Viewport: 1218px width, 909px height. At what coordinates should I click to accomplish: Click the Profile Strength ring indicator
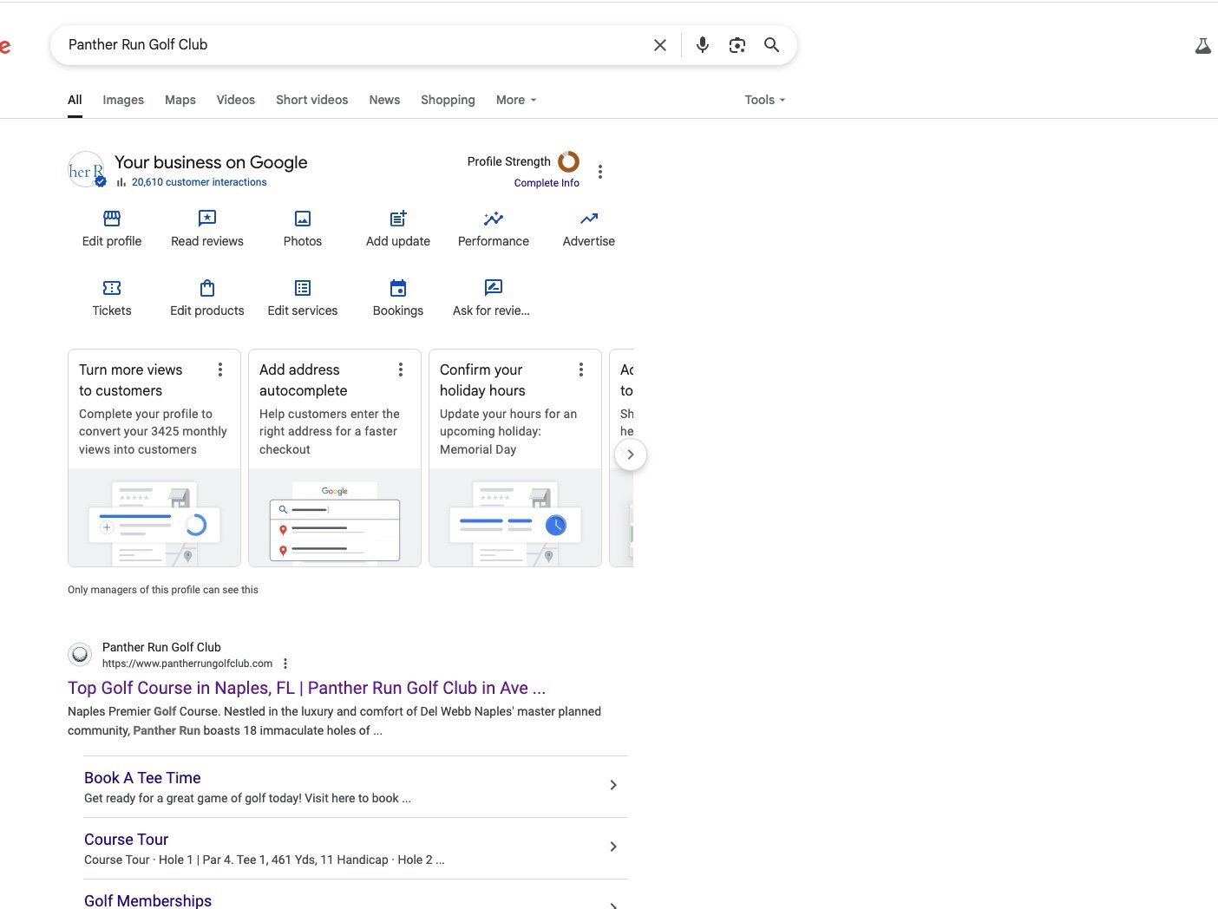point(568,161)
